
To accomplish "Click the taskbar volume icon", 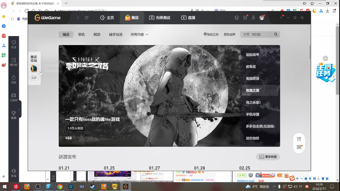I will (x=295, y=186).
